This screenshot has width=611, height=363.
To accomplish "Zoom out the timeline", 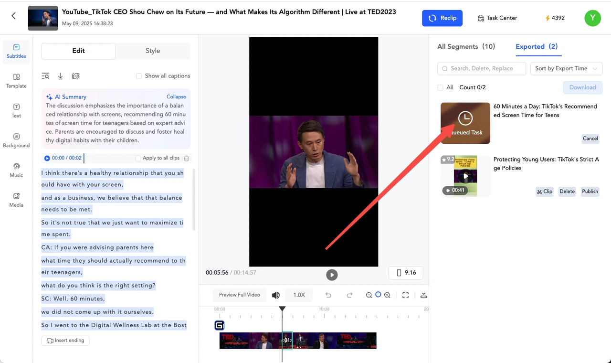I will (x=369, y=295).
